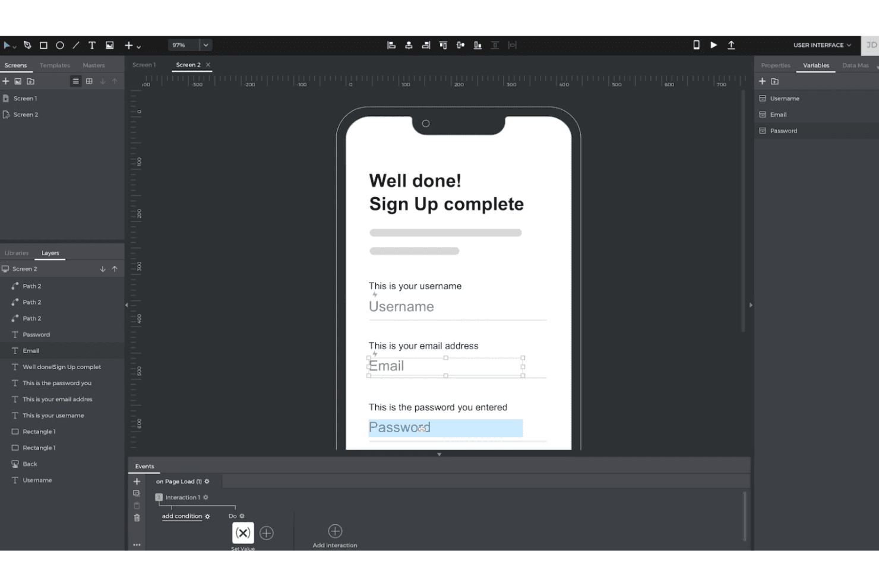879x586 pixels.
Task: Click the new variable folder icon
Action: 774,81
